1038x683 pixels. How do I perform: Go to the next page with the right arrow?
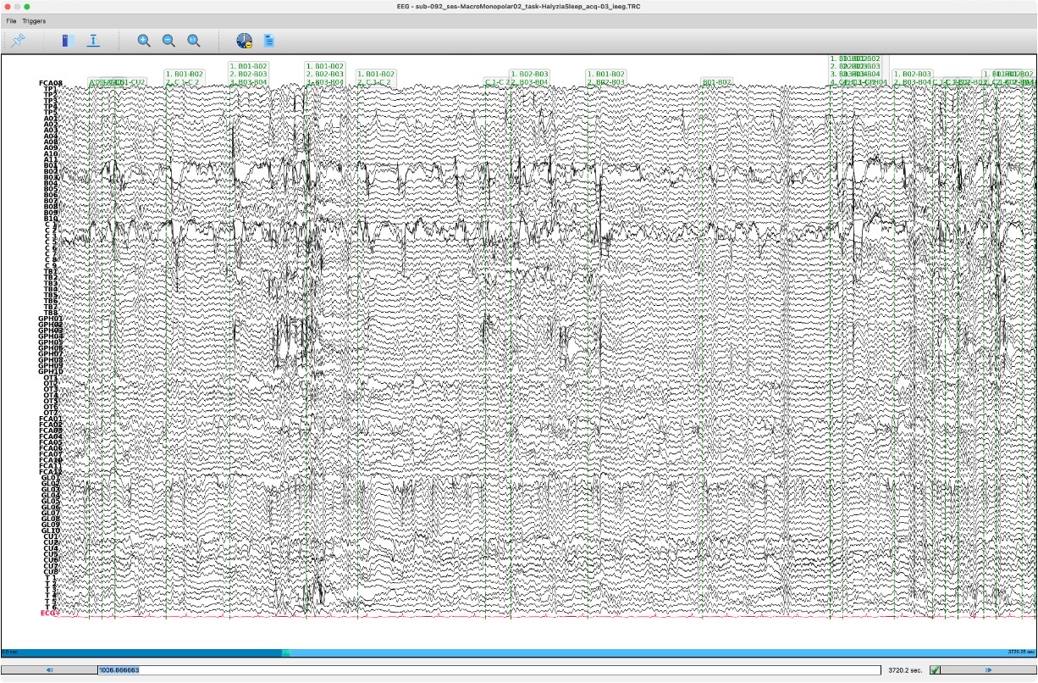click(989, 670)
